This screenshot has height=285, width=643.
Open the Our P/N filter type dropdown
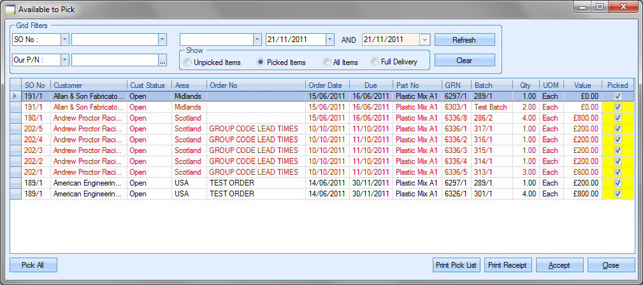coord(64,60)
